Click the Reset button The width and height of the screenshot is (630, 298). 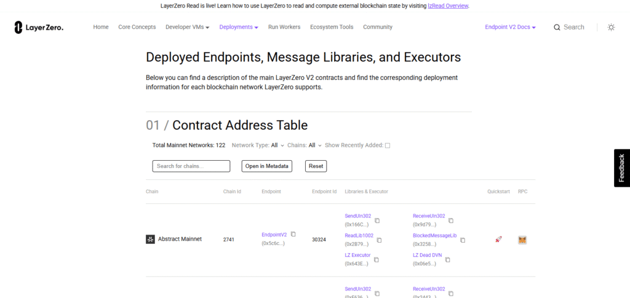[x=316, y=166]
